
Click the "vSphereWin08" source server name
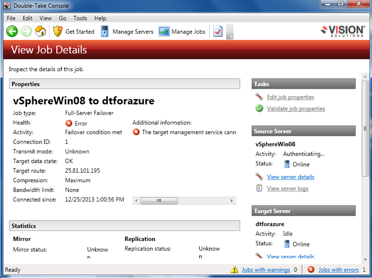pyautogui.click(x=275, y=144)
